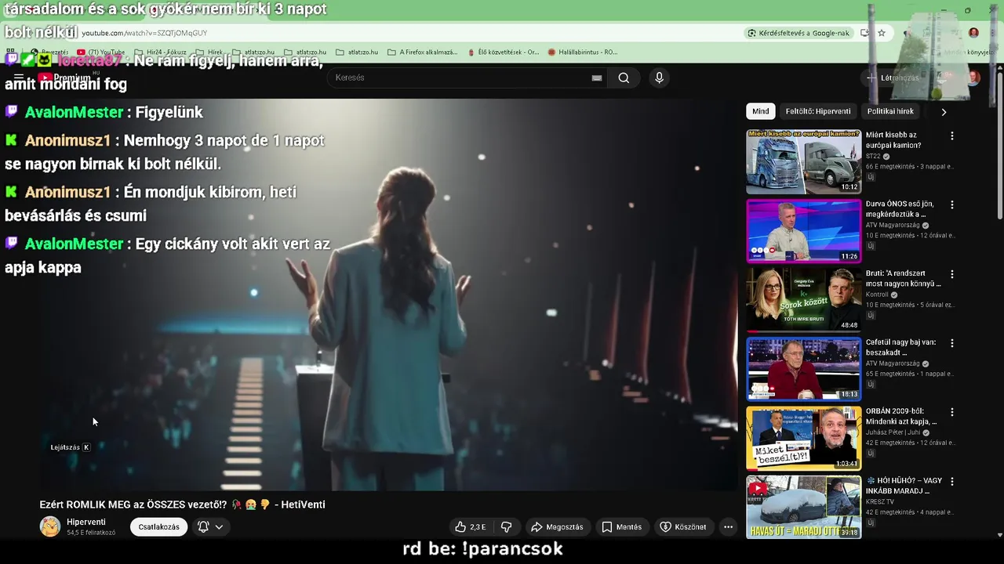
Task: Open Miért kisebb az európai kamion thumbnail
Action: [803, 161]
